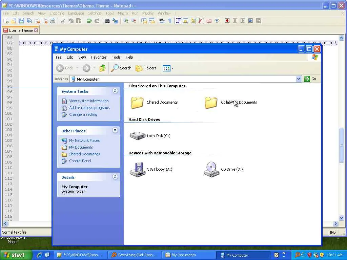
Task: Click the Up folder icon in Explorer toolbar
Action: (x=102, y=68)
